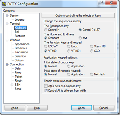Click the About button
This screenshot has width=120, height=115.
[x=15, y=108]
